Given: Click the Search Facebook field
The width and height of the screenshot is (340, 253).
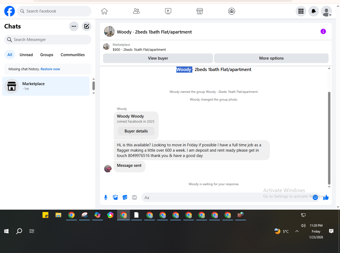Looking at the screenshot, I should 54,11.
